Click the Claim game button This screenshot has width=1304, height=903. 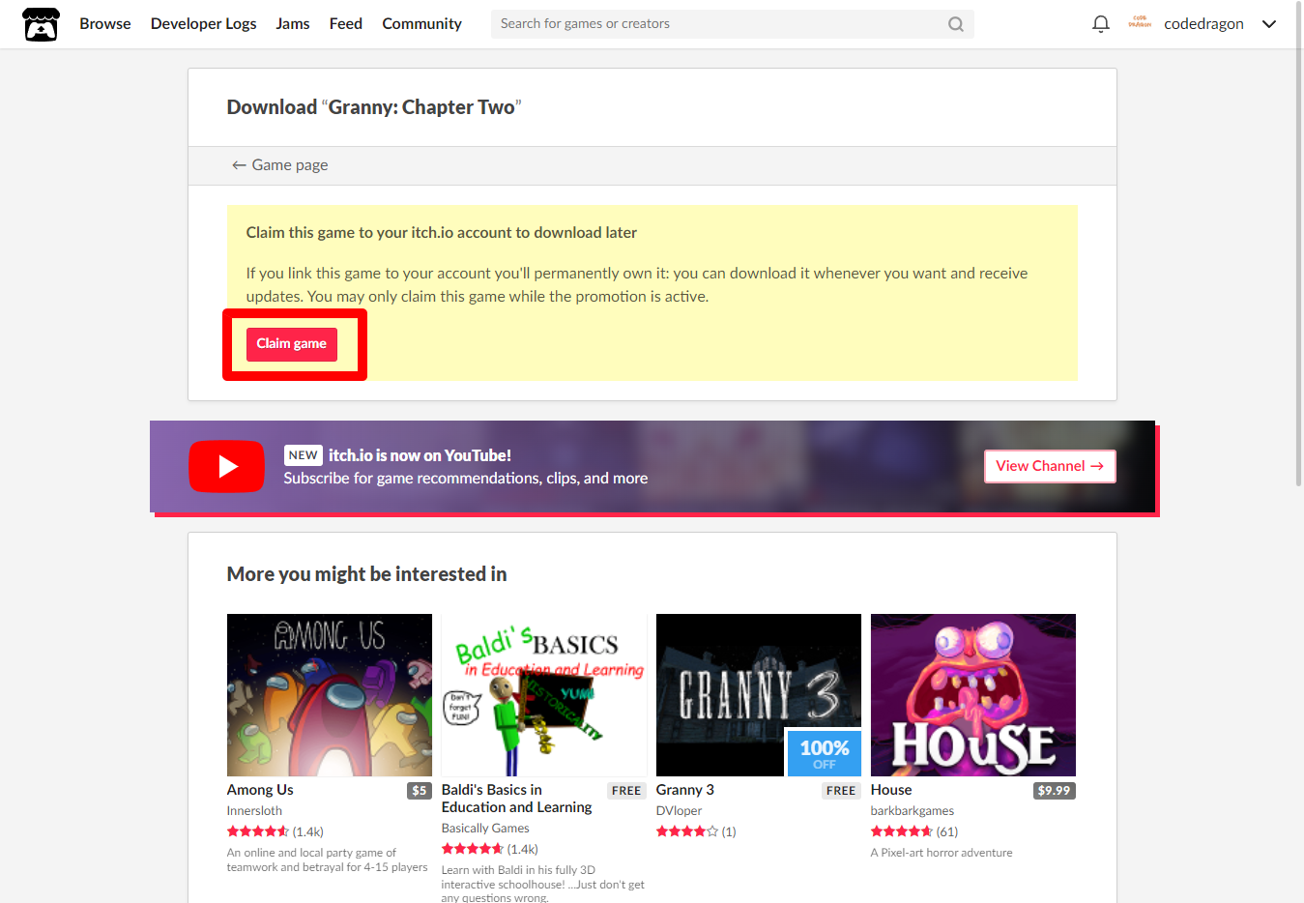(292, 344)
